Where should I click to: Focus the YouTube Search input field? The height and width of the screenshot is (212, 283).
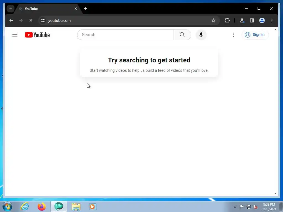pyautogui.click(x=125, y=35)
